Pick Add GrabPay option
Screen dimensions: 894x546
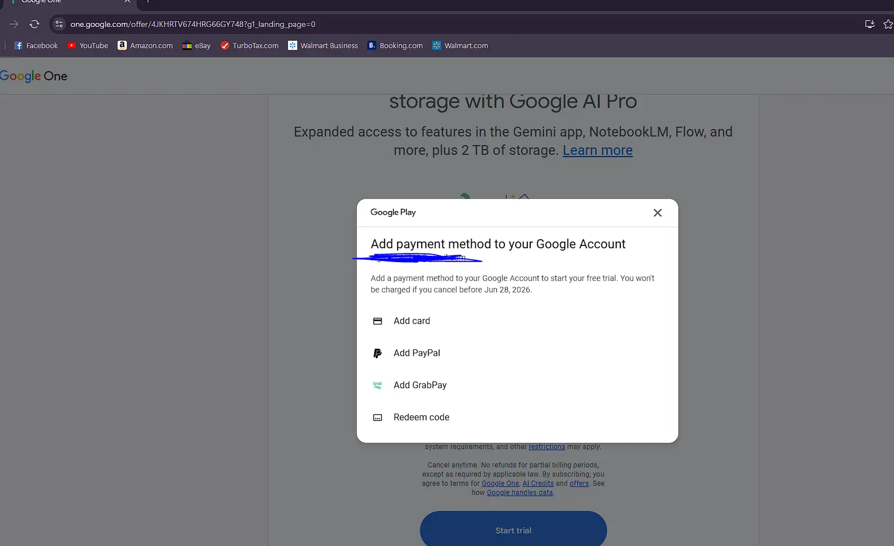click(x=517, y=385)
